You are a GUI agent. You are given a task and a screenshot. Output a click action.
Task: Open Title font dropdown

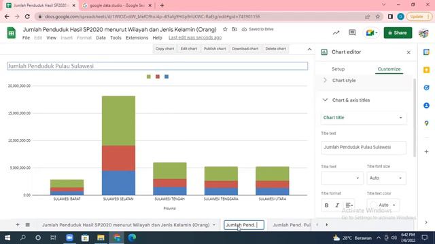341,178
